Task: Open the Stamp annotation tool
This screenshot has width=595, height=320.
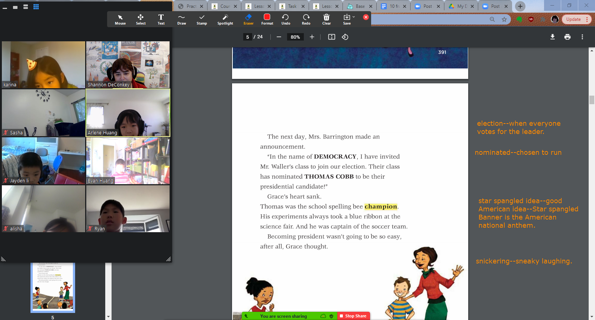Action: click(x=202, y=19)
